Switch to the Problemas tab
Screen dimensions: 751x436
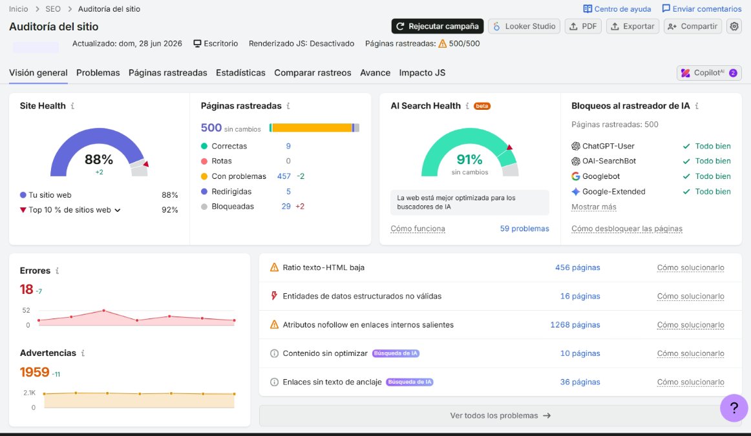click(98, 73)
